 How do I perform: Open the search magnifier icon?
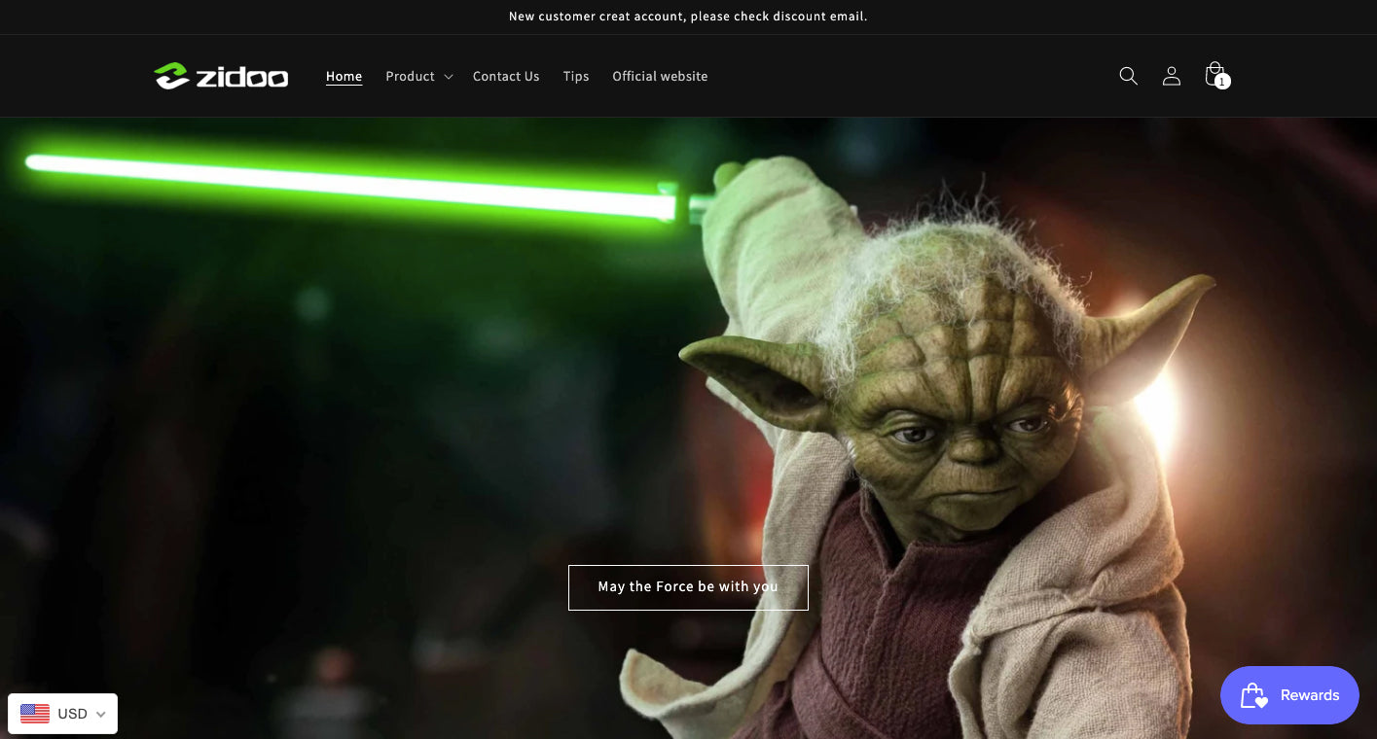point(1128,76)
